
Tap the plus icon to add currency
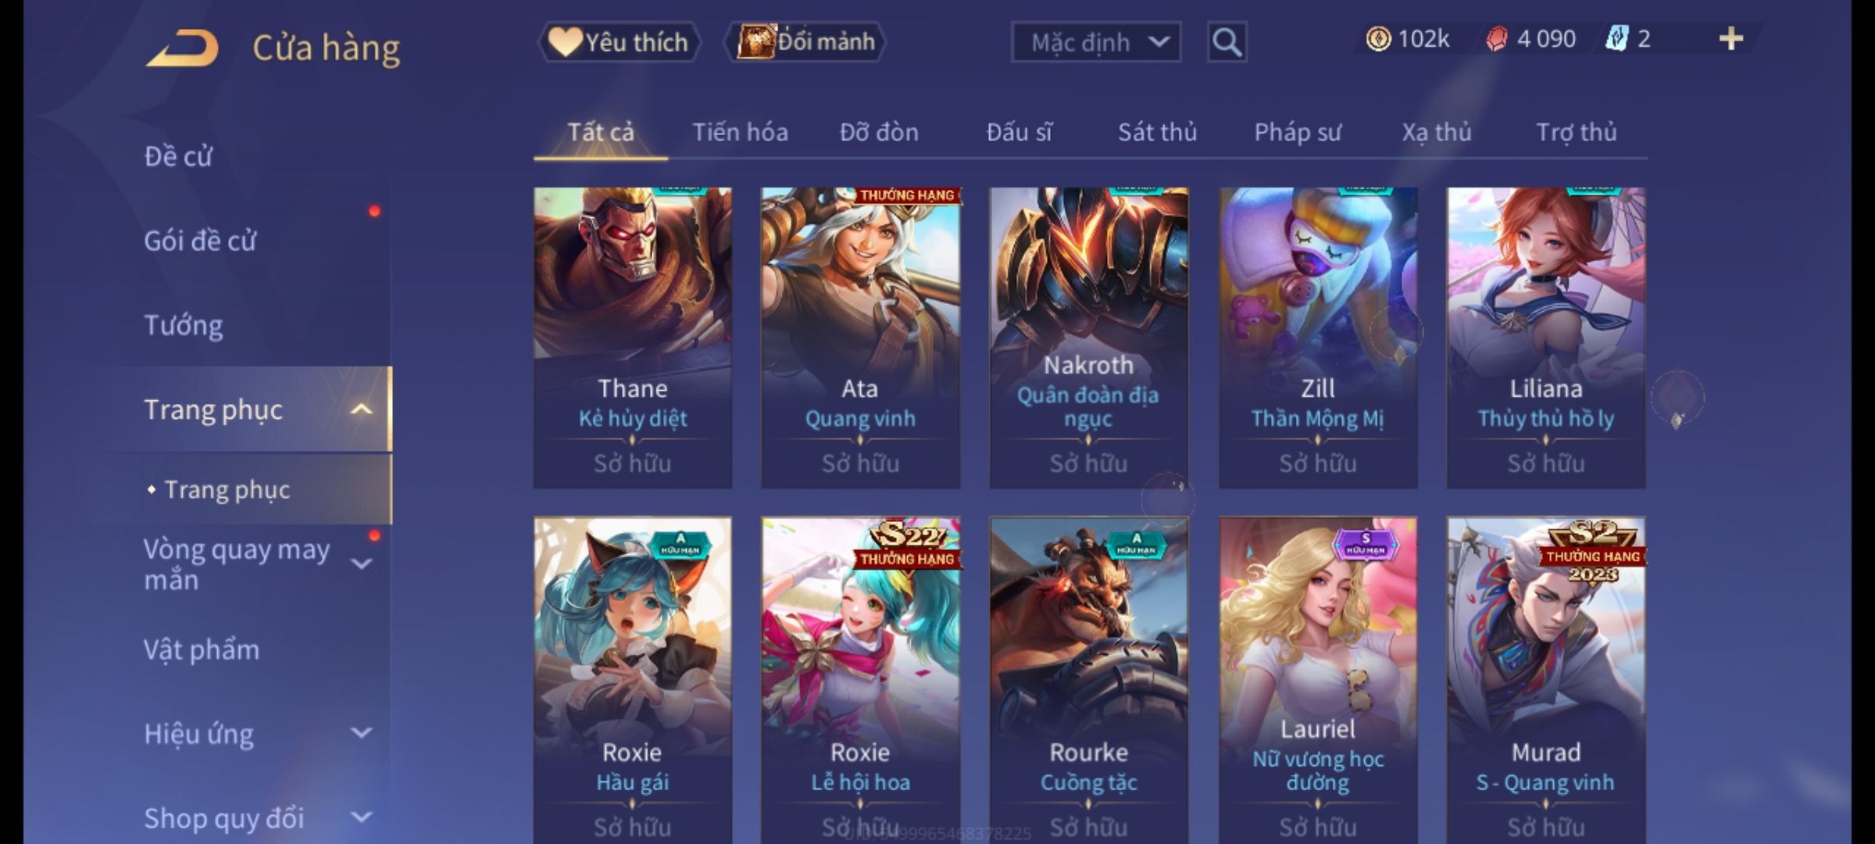pyautogui.click(x=1731, y=38)
